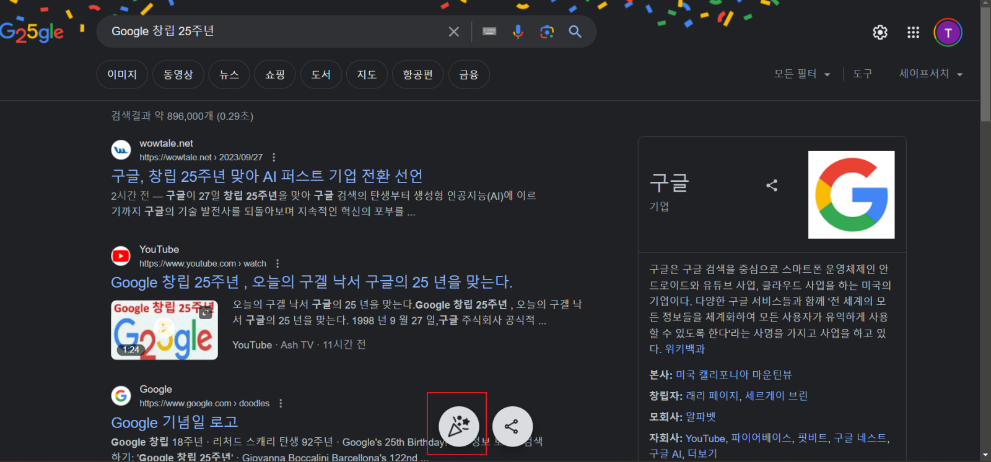Click the magnifying glass search button
This screenshot has height=462, width=991.
tap(575, 32)
